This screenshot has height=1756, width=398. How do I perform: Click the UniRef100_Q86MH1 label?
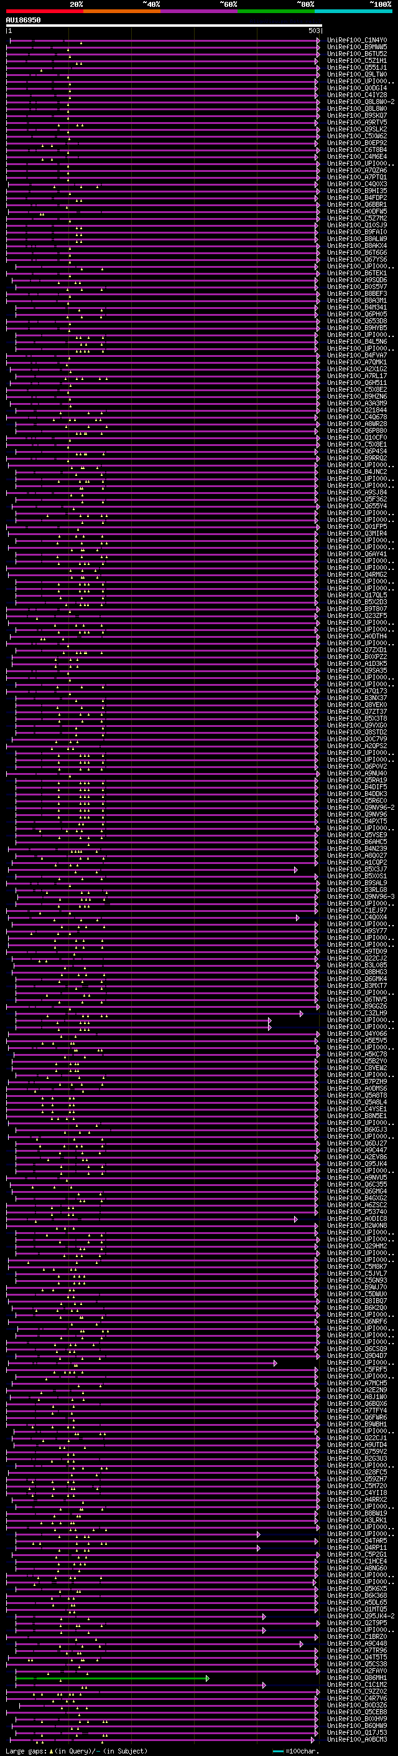click(x=357, y=1678)
